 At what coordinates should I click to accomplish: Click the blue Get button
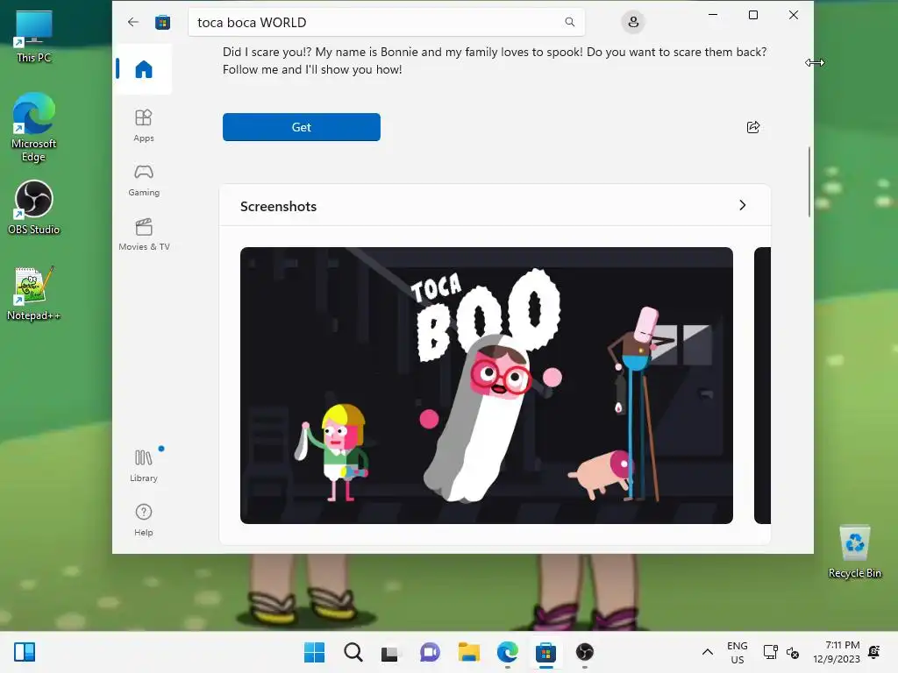pos(302,127)
